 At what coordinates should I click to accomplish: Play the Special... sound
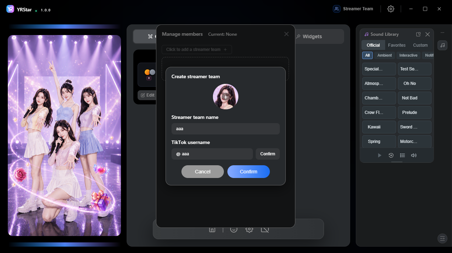click(x=379, y=69)
